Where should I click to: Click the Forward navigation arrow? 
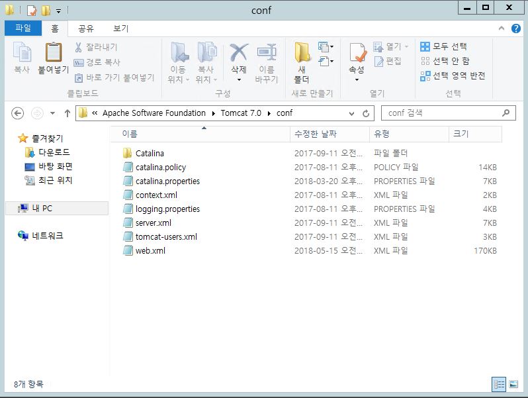[x=37, y=113]
